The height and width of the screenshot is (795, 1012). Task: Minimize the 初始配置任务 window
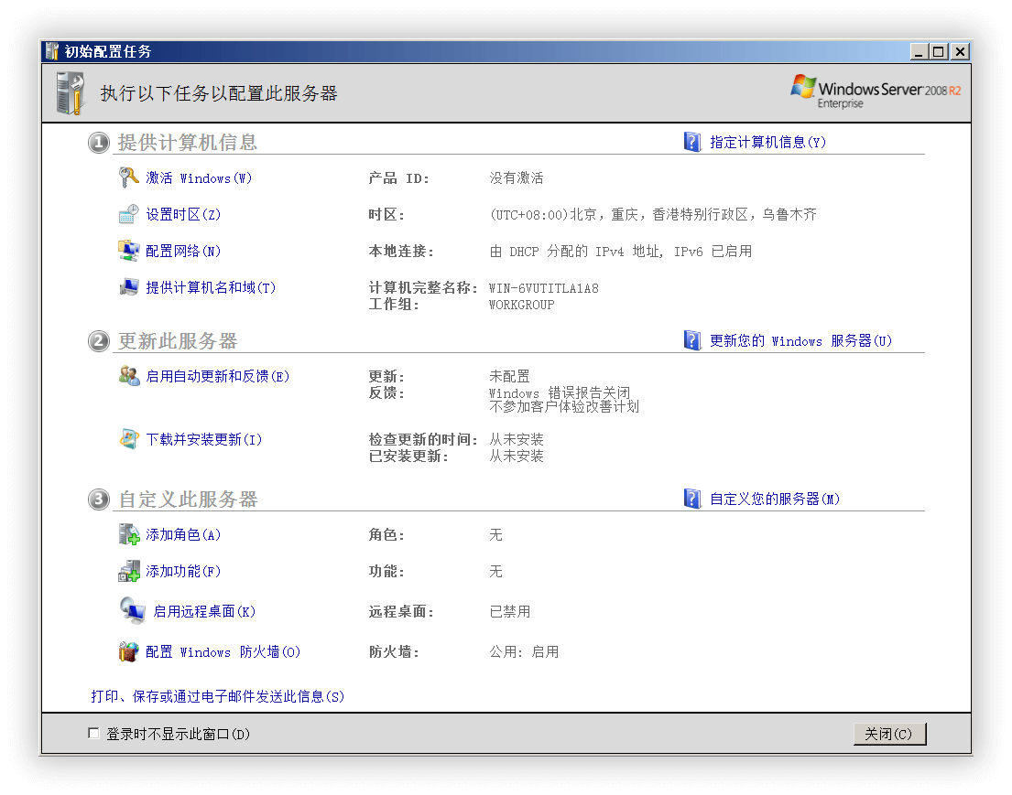coord(920,51)
